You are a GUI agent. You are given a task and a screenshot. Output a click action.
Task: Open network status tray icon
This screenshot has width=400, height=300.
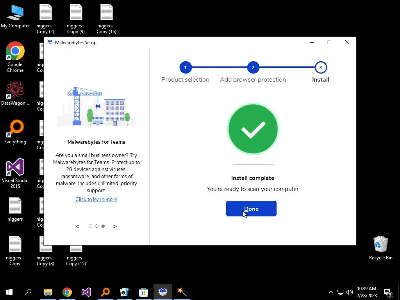(x=340, y=292)
